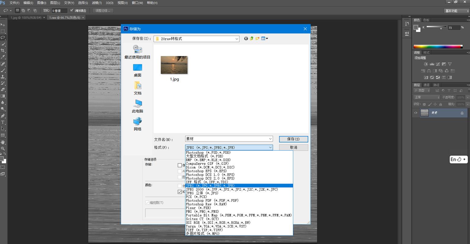
Task: Add a Curves adjustment
Action: pyautogui.click(x=438, y=64)
